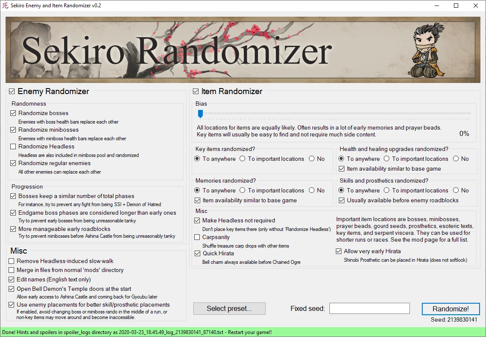Toggle Memories 'Item availability similar to base game'
Image resolution: width=486 pixels, height=337 pixels.
coord(198,201)
